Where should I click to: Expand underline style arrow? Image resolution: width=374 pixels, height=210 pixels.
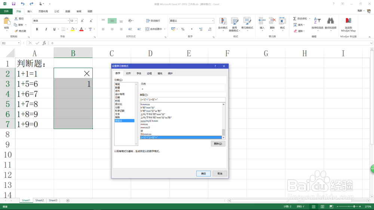[x=58, y=29]
